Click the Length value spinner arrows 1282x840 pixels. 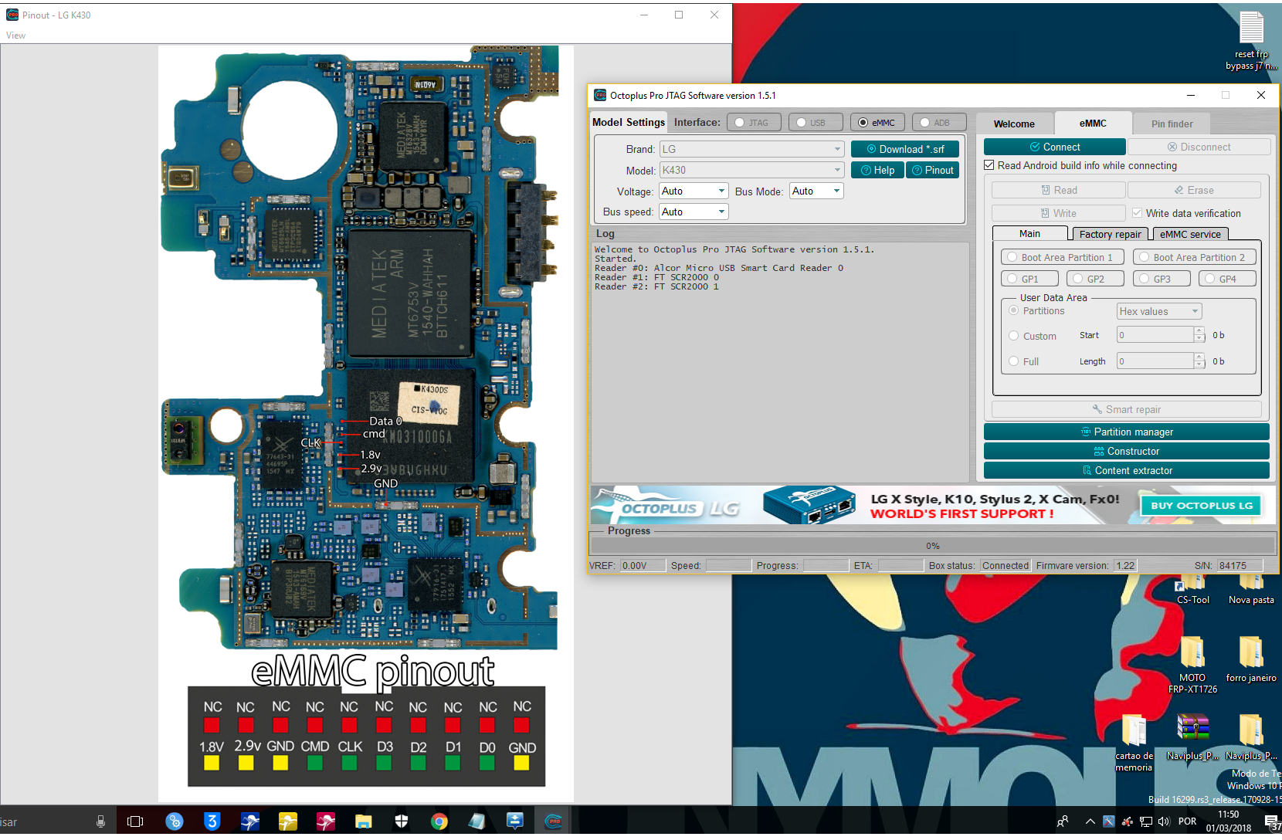coord(1199,361)
